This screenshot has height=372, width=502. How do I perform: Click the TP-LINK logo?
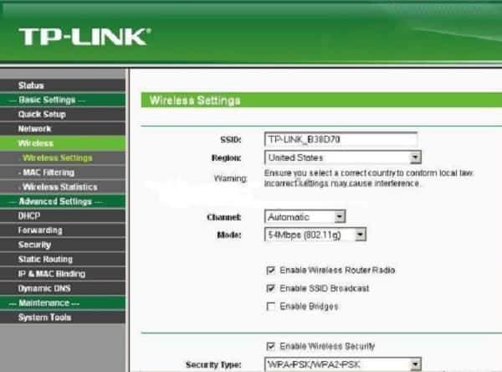tap(85, 37)
